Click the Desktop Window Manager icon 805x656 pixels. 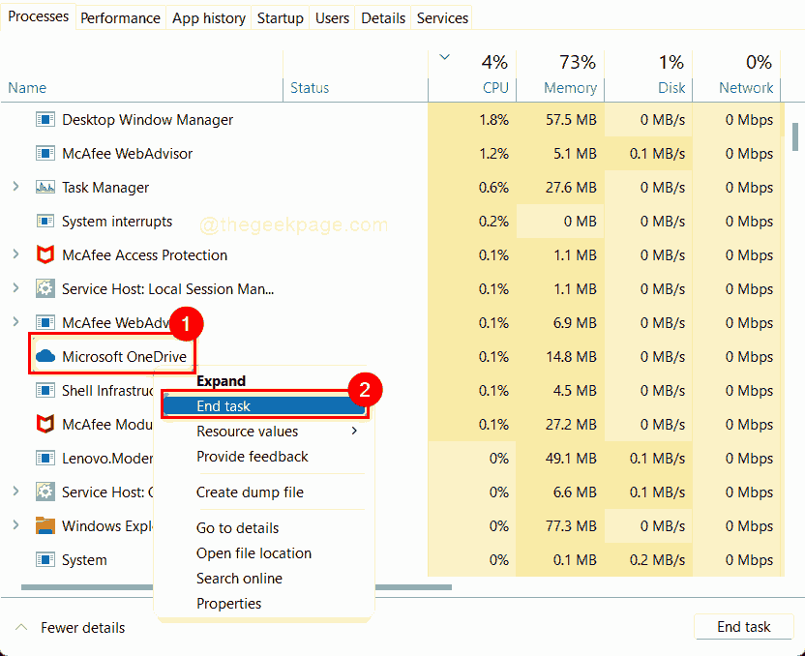click(x=45, y=119)
